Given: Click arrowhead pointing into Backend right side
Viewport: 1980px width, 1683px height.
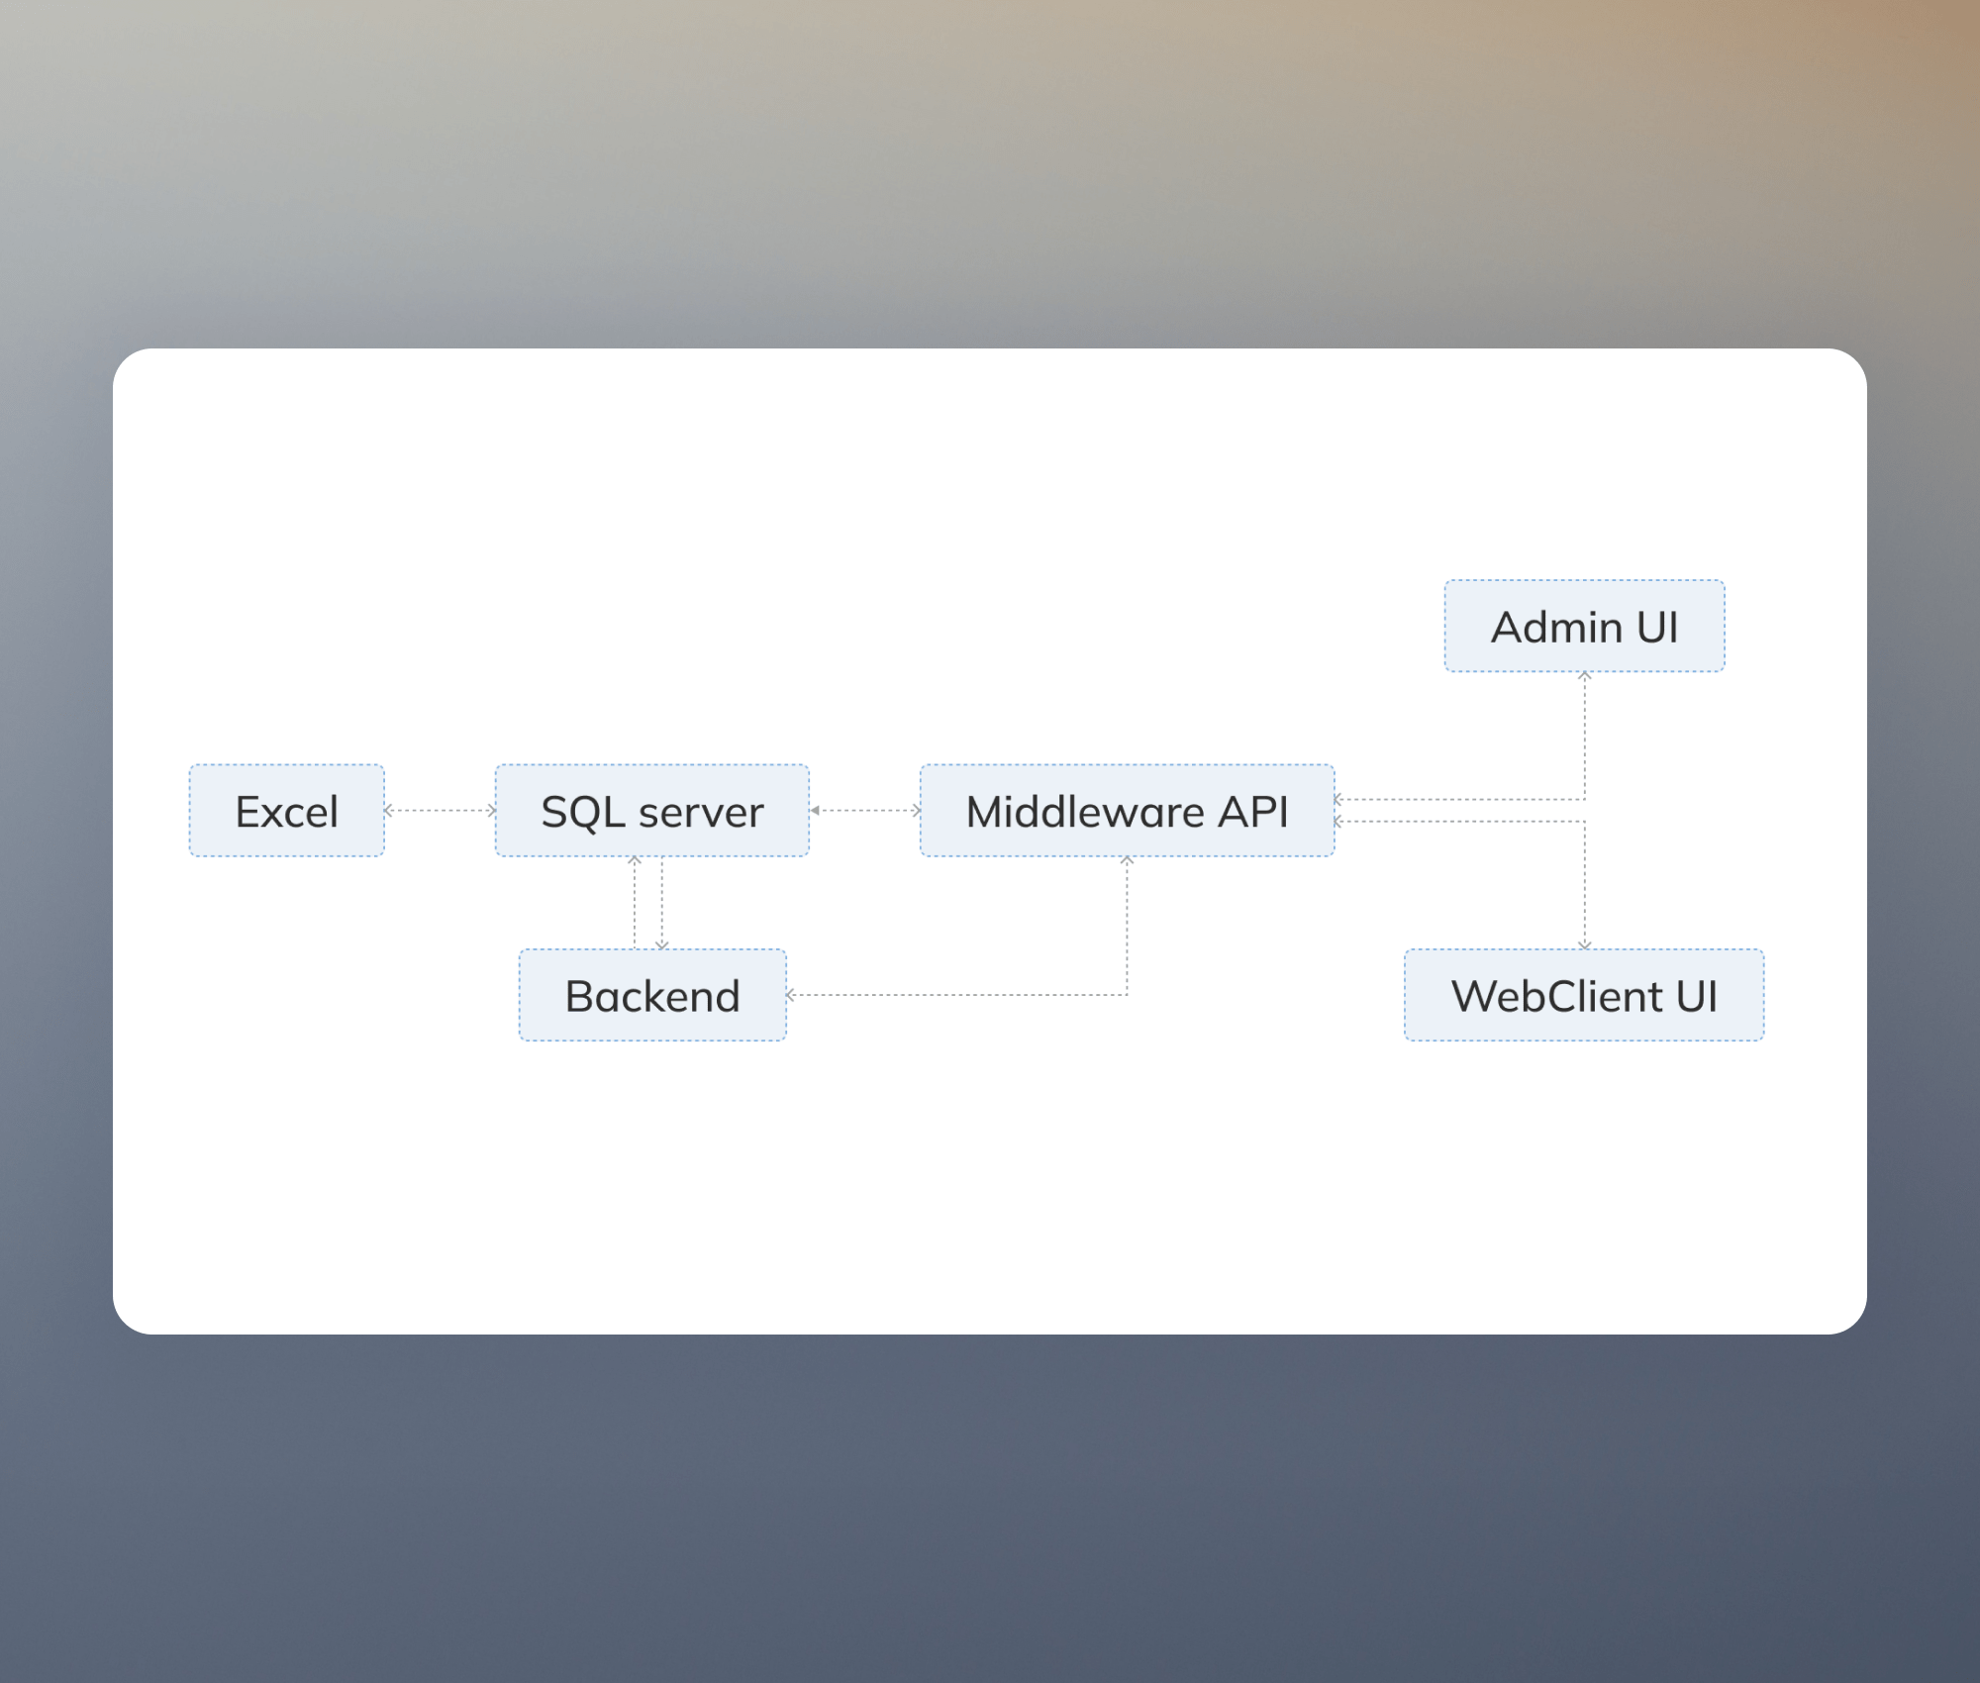Looking at the screenshot, I should click(791, 995).
